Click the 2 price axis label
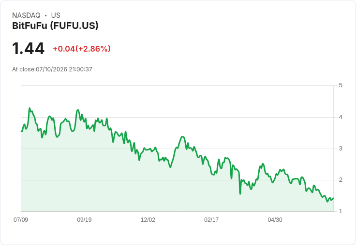Viewport: 356px width, 245px height. pos(341,180)
